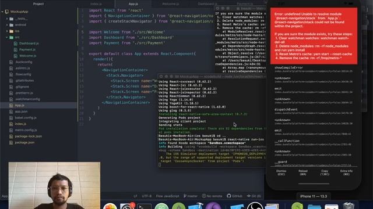
Task: Click the iPhone 11 — 13.3 simulator label
Action: click(314, 196)
